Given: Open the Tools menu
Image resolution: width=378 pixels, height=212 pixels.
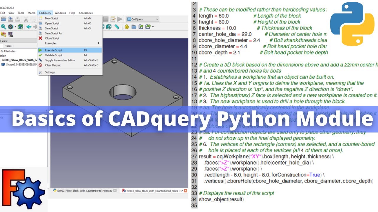Looking at the screenshot, I should 21,13.
